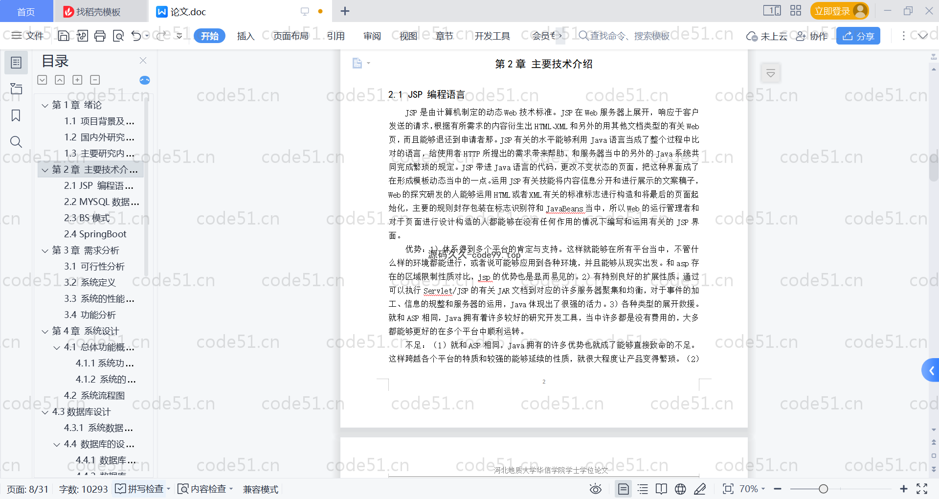Image resolution: width=939 pixels, height=499 pixels.
Task: Go to 3.2 系统定义 heading
Action: coord(90,282)
